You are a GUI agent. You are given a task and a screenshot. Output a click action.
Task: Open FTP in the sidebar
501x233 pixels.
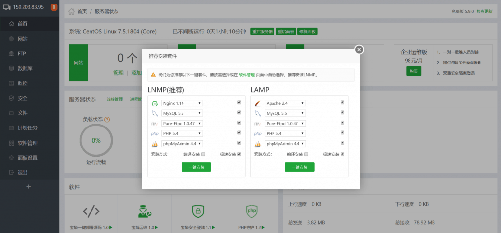tap(30, 54)
